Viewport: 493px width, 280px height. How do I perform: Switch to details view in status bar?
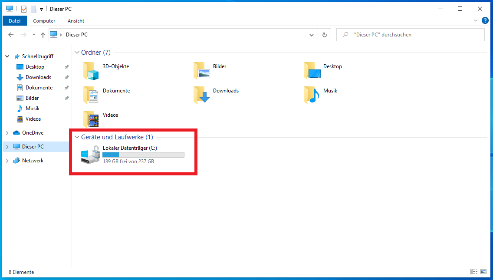coord(473,272)
